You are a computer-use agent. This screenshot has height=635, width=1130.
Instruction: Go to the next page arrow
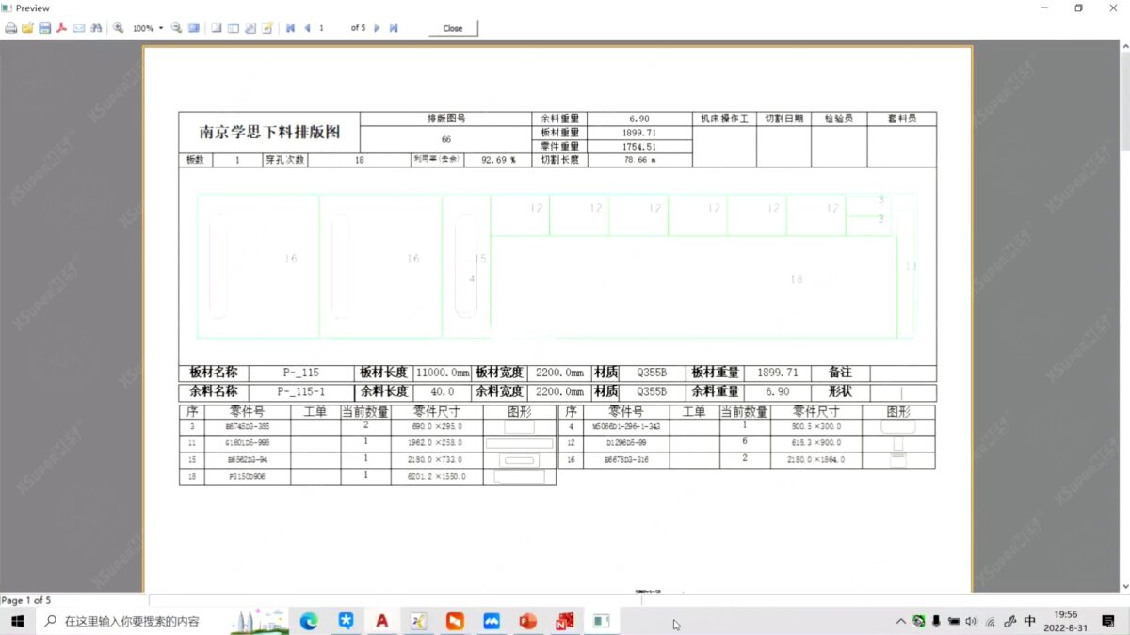pyautogui.click(x=377, y=28)
